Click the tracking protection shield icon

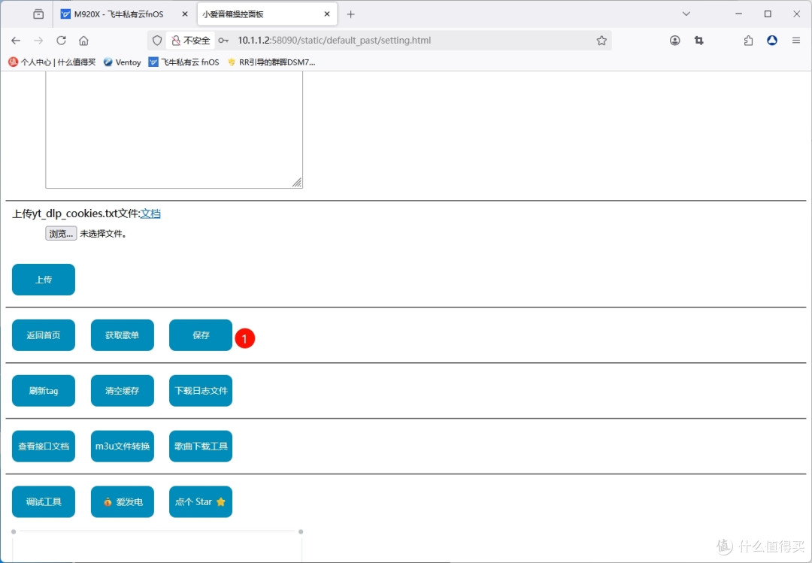[x=157, y=41]
